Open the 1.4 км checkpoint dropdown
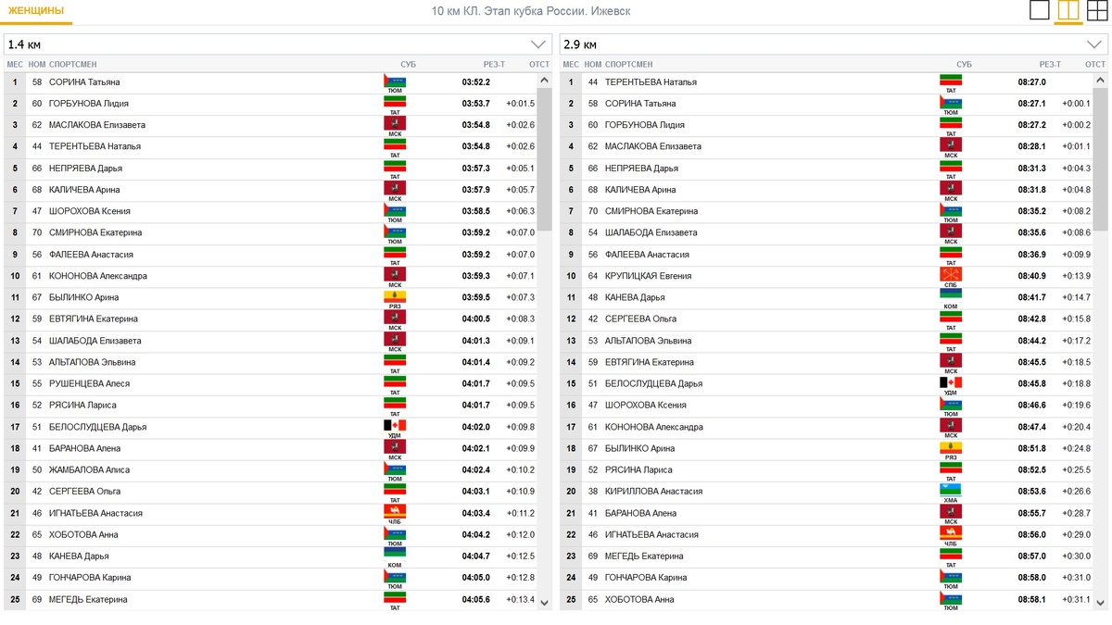Screen dimensions: 1112x625 278,44
